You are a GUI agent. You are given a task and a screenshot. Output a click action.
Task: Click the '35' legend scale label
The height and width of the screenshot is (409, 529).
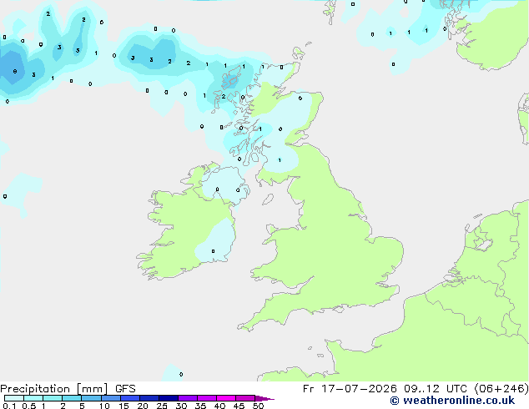coord(200,406)
